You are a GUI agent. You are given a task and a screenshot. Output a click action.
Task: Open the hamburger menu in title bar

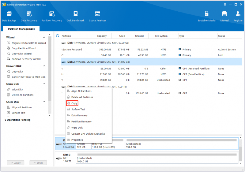pos(225,5)
